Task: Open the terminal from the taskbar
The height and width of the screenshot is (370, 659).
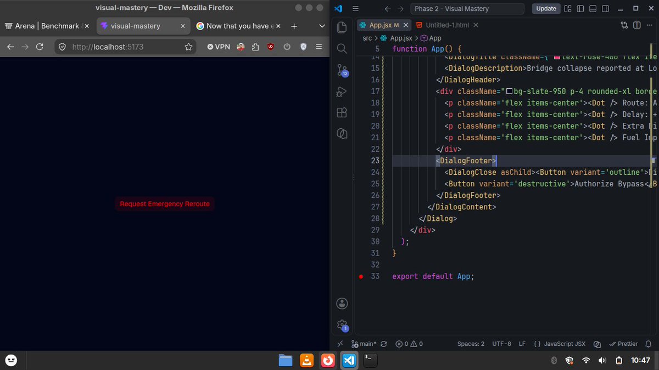Action: (370, 360)
